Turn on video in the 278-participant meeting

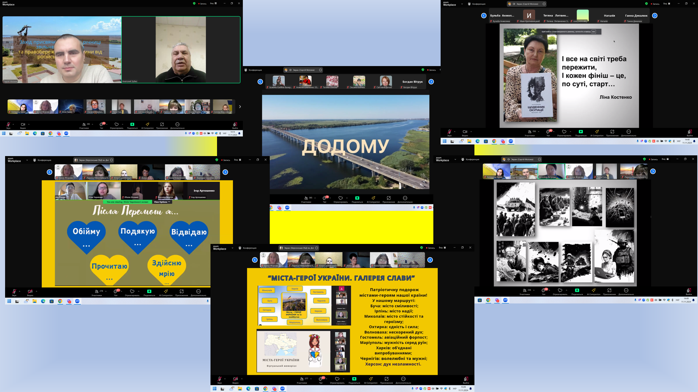30,292
